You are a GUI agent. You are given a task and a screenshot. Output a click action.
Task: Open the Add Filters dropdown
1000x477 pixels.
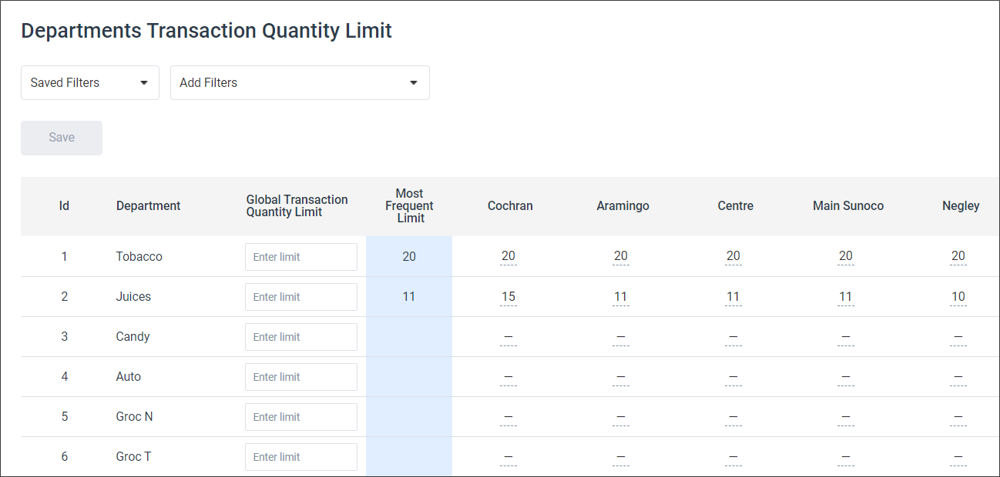[300, 82]
